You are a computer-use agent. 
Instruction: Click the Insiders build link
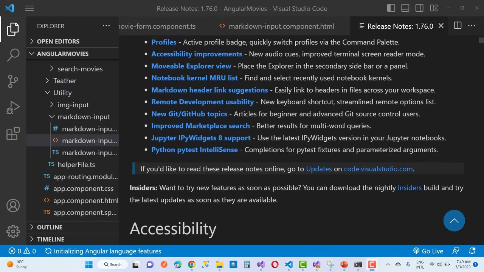pyautogui.click(x=409, y=188)
